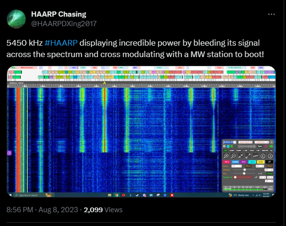Click the red diamond taskbar icon
Screen dimensions: 286x226
[123, 195]
